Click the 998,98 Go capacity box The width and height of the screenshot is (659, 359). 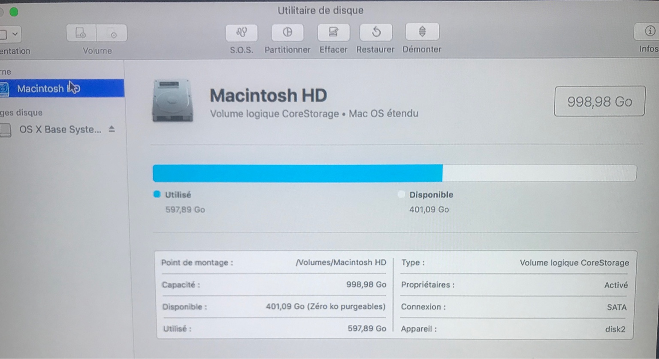tap(599, 102)
